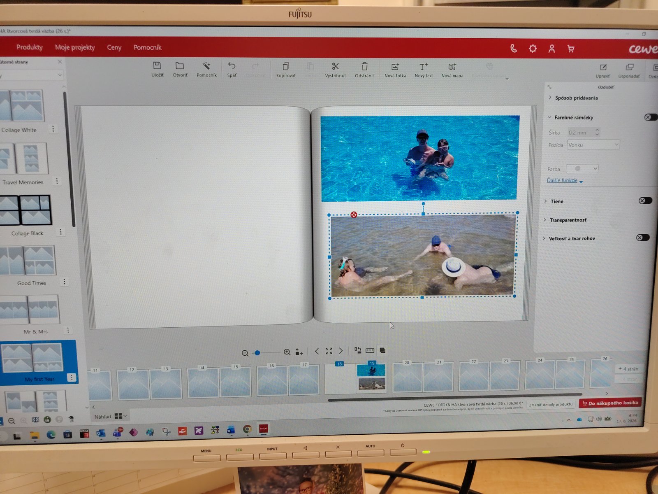The height and width of the screenshot is (494, 658).
Task: Select the Mr & Mrs layout thumbnail
Action: (30, 310)
